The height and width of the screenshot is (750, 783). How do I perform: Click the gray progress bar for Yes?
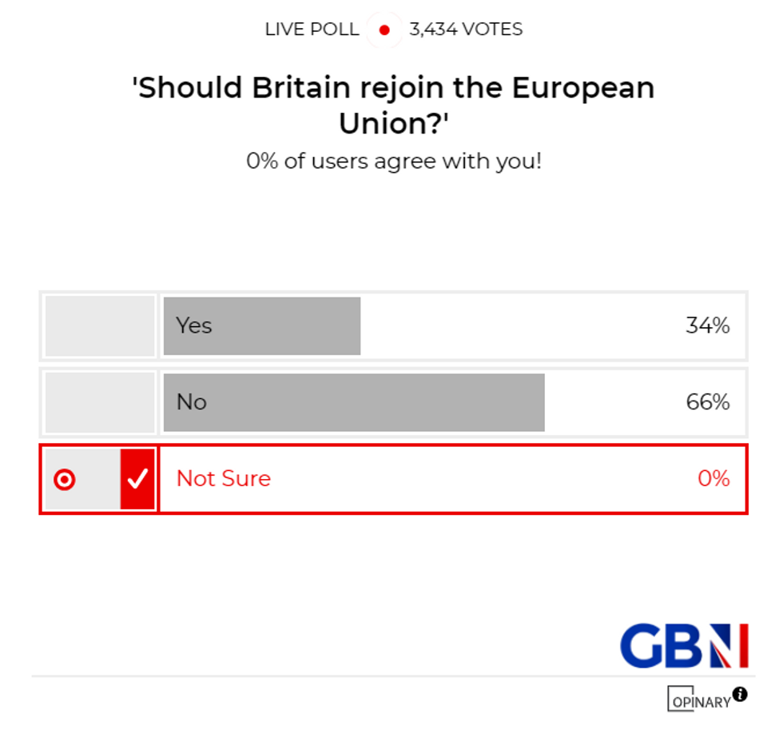[261, 325]
